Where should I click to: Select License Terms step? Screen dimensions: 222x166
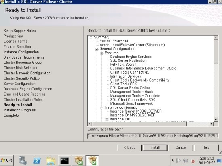click(x=16, y=41)
